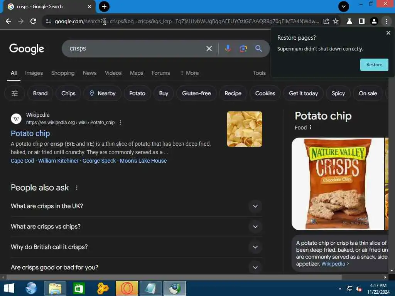Follow the George Speck sublink
The height and width of the screenshot is (296, 395).
[x=99, y=161]
